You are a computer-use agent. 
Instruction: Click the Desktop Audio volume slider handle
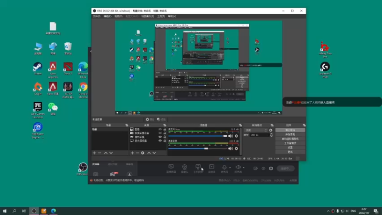pos(206,149)
